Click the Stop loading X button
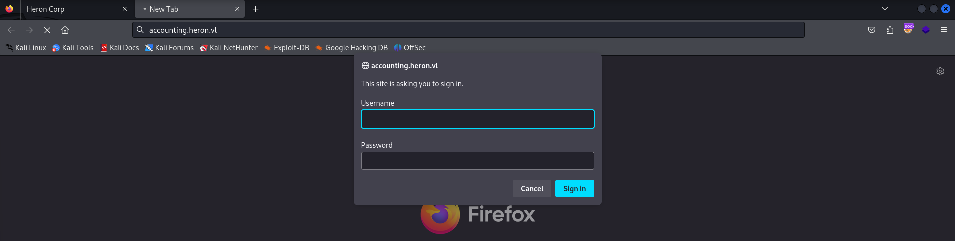955x241 pixels. coord(47,30)
